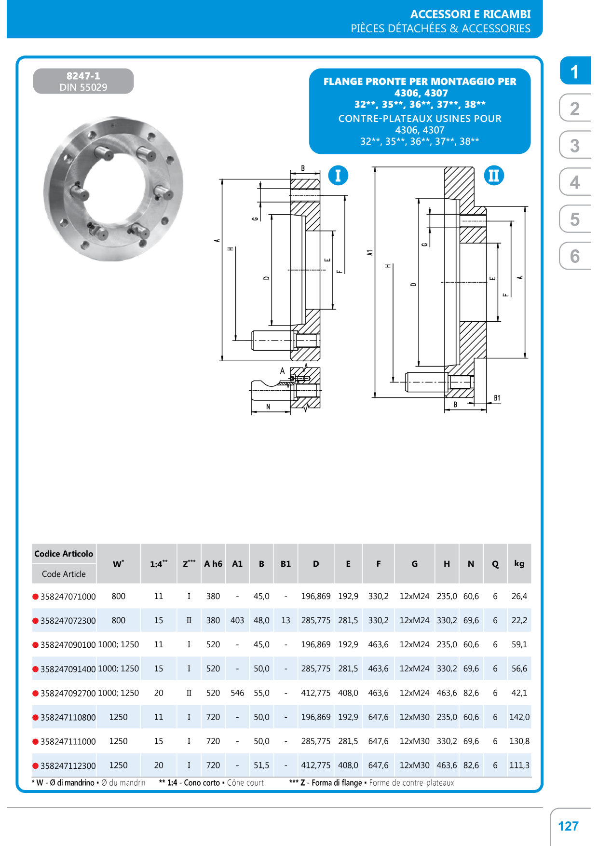
Task: Click the red dot beside 358247072300
Action: click(x=35, y=621)
